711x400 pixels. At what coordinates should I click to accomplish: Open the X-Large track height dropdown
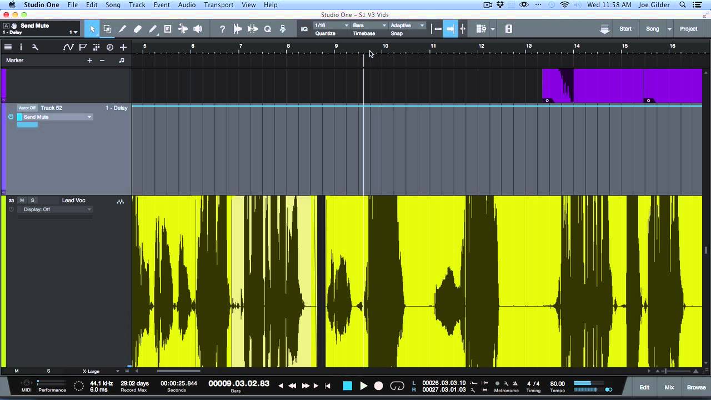[x=101, y=371]
